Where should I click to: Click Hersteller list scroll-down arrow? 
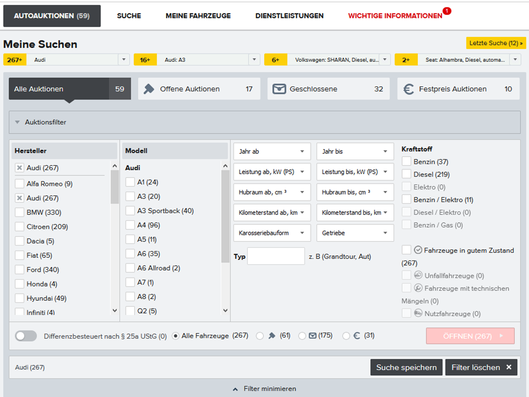click(115, 310)
